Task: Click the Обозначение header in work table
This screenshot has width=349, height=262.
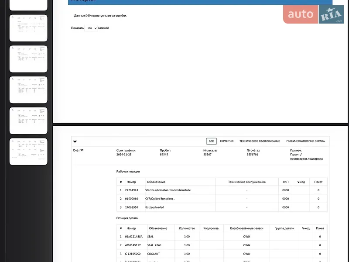Action: point(156,182)
